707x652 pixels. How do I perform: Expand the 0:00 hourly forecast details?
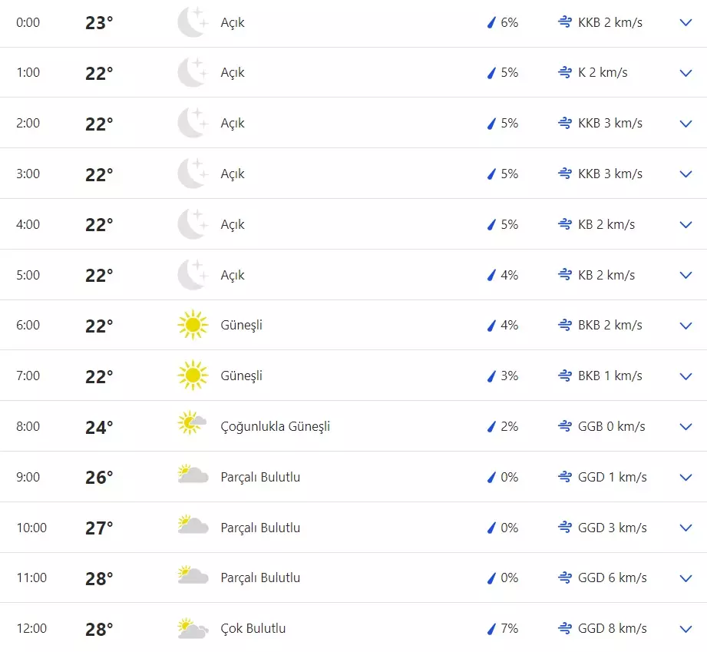point(686,23)
